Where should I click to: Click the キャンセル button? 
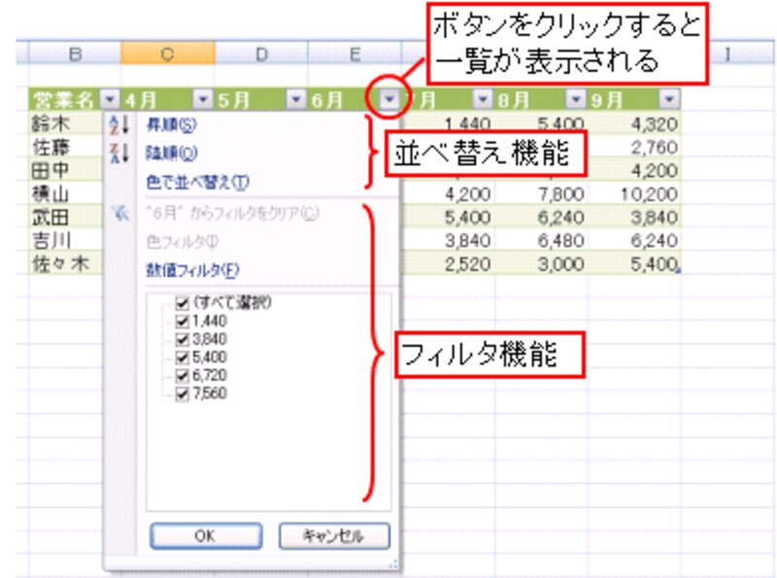(334, 536)
